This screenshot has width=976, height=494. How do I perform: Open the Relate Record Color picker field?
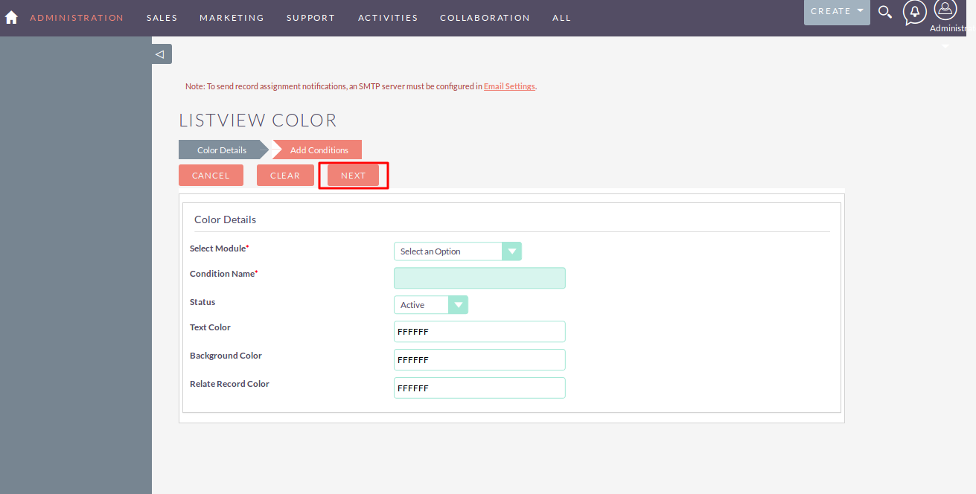coord(479,388)
